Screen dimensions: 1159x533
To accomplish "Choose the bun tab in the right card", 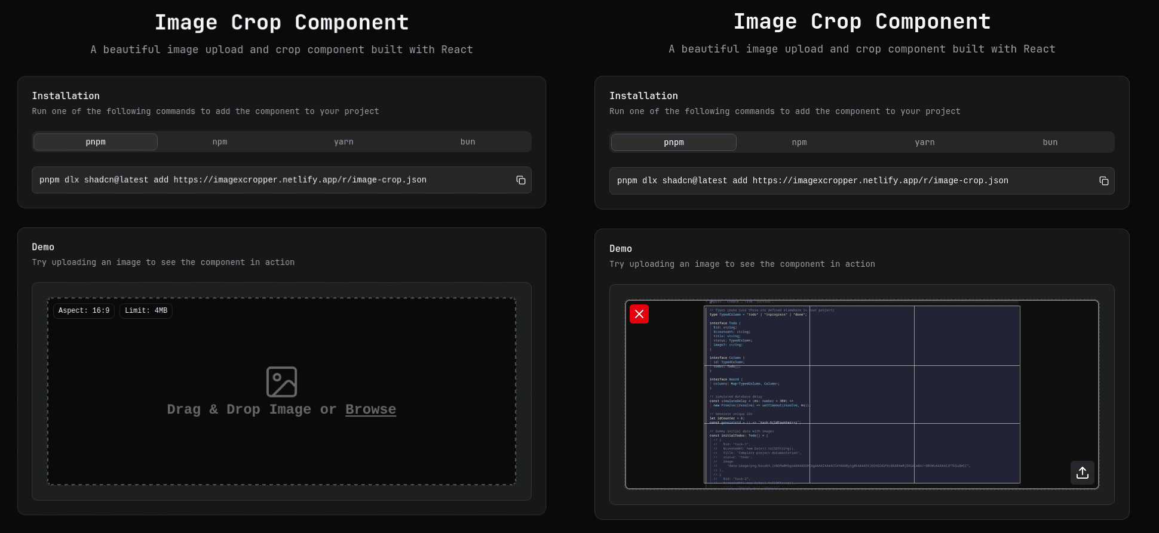I will click(x=1050, y=143).
